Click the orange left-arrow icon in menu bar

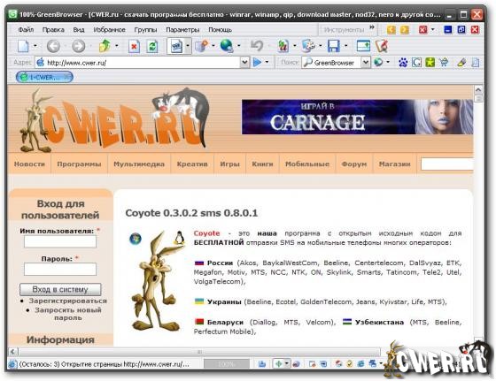[391, 30]
